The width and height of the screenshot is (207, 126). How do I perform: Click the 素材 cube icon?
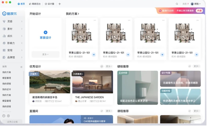click(4, 29)
